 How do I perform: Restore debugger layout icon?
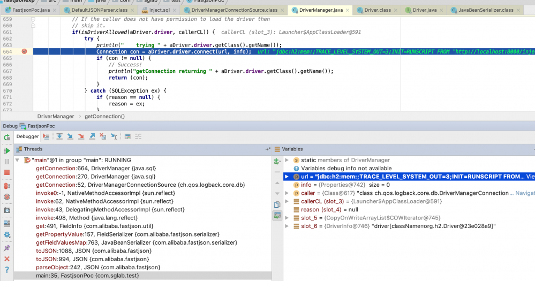7,224
